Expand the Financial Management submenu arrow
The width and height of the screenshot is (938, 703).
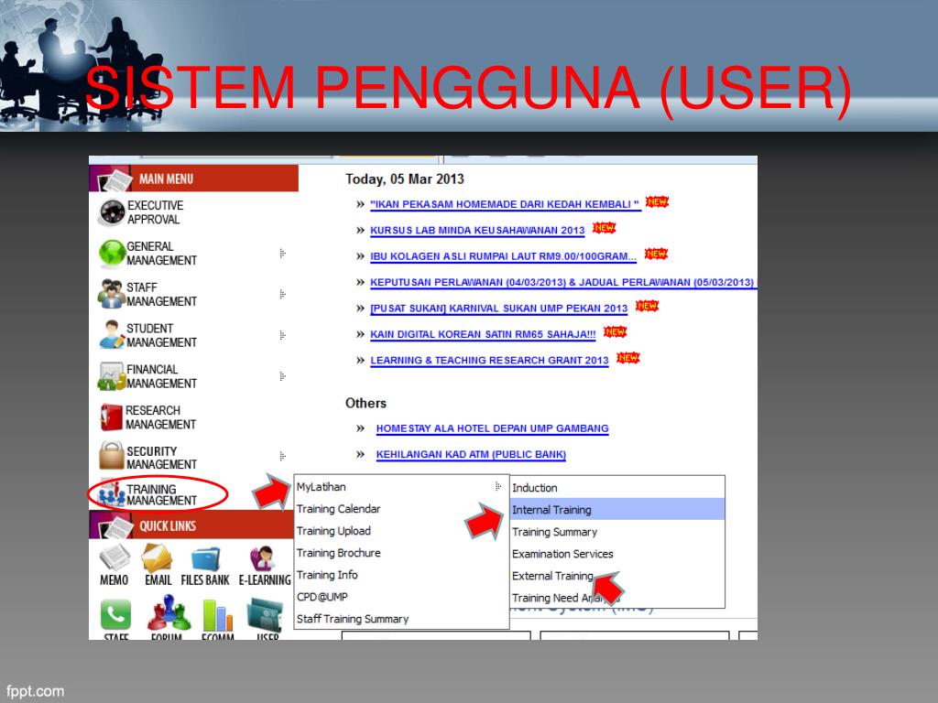[282, 376]
